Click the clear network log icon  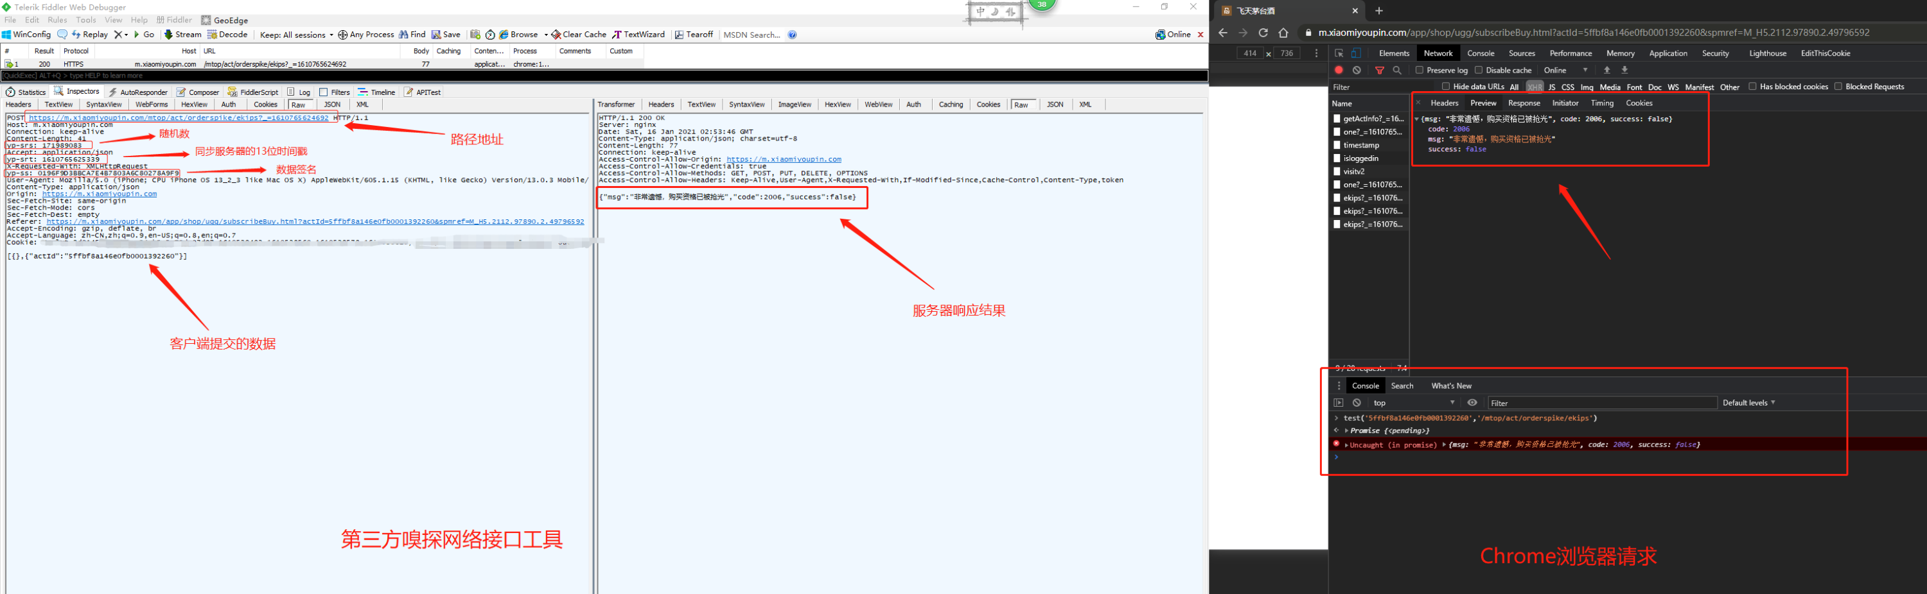(1356, 70)
